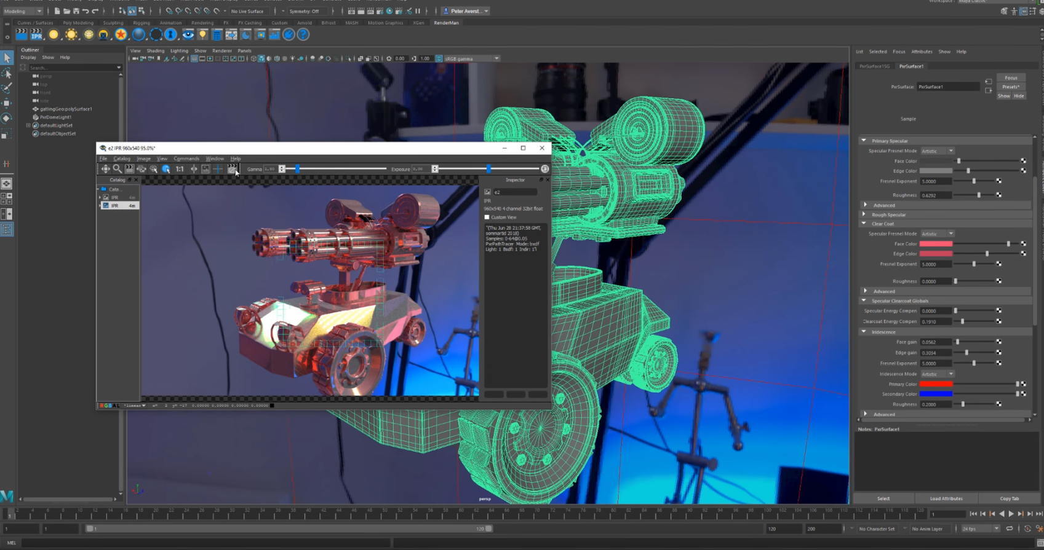Click the pan arrows tool in IPR toolbar

pos(105,169)
